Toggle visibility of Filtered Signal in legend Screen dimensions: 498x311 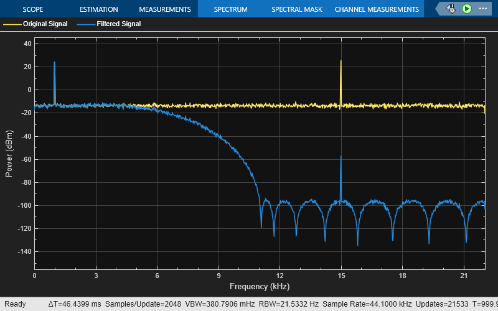click(118, 24)
